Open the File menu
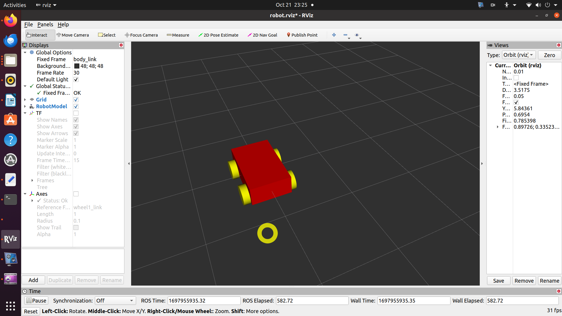The image size is (562, 316). click(28, 24)
